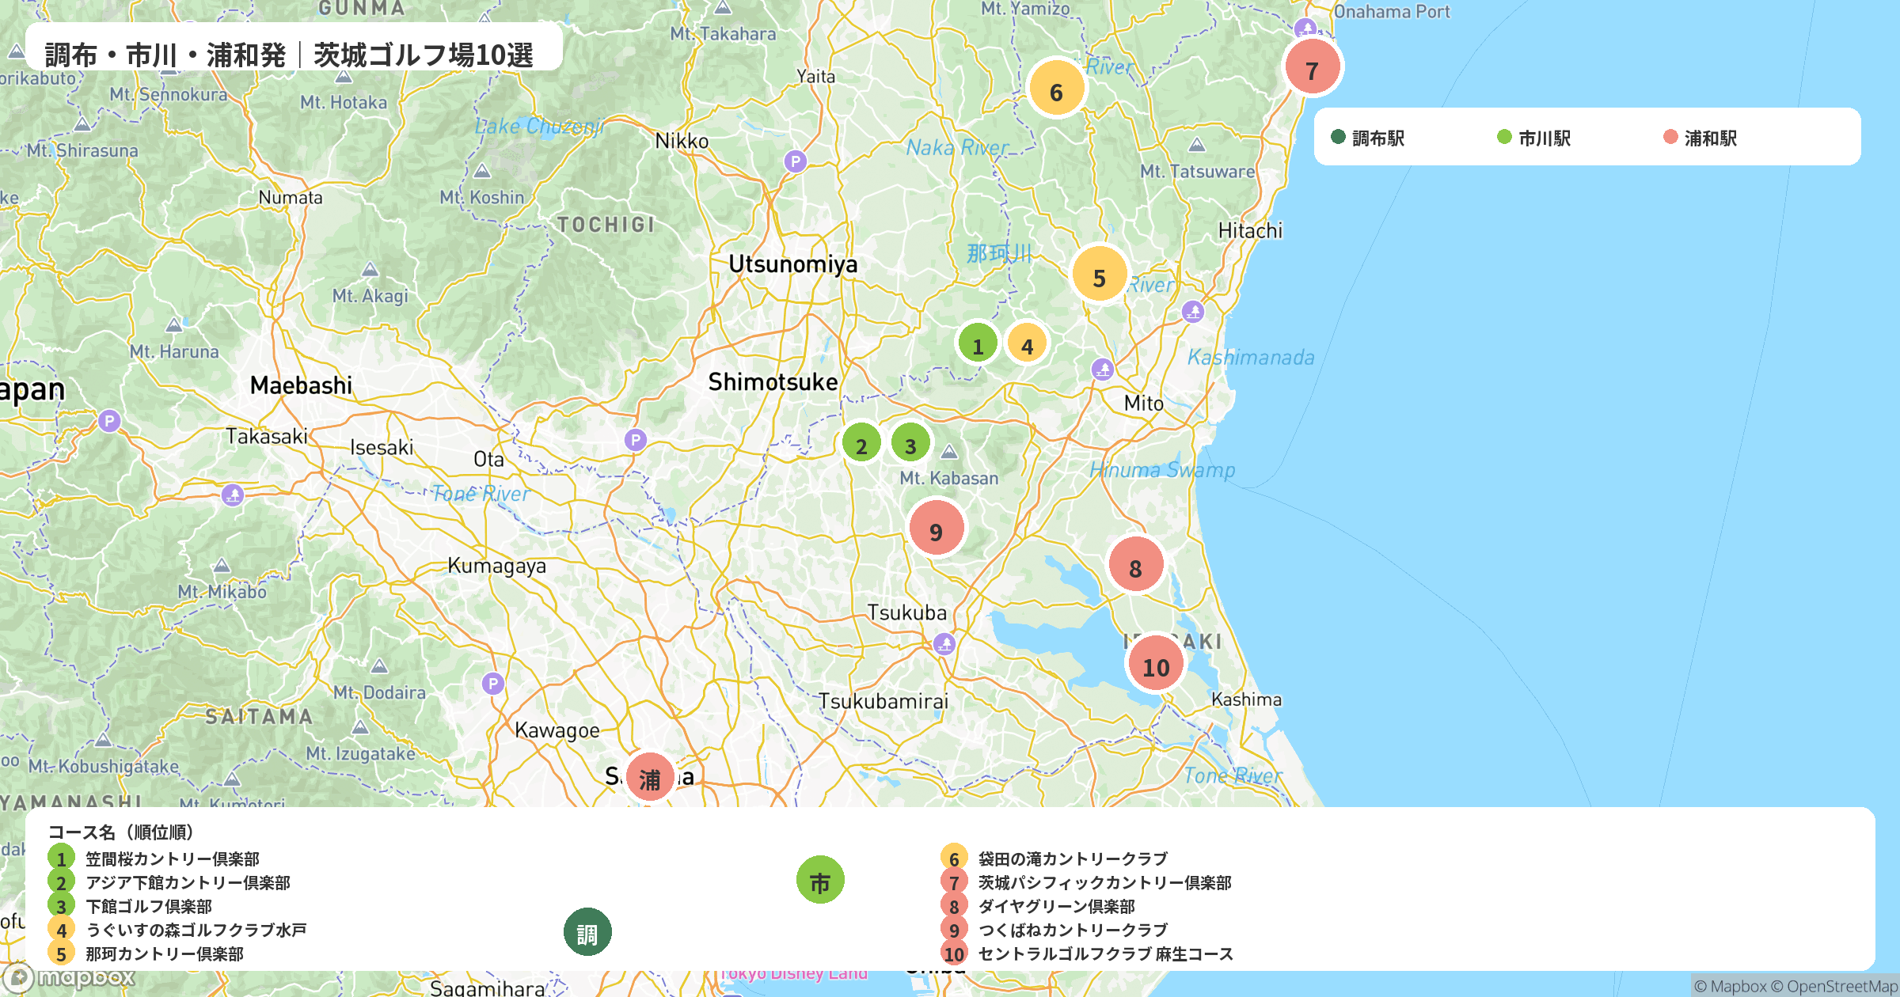The image size is (1900, 997).
Task: Click the Maebashi city label
Action: point(301,385)
